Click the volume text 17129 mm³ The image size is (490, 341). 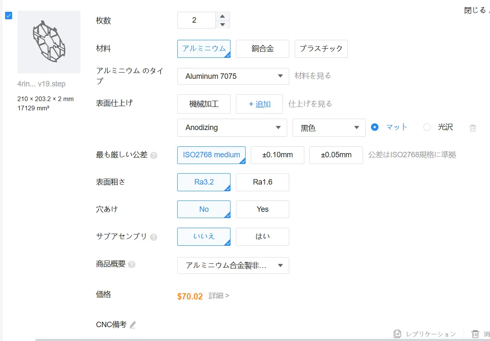coord(34,108)
